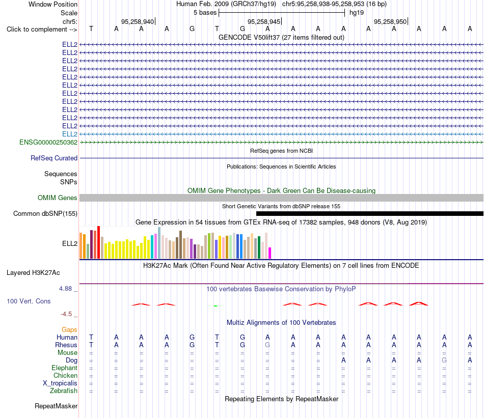Click the orange Gaps label
Screen dimensions: 484x418
point(69,330)
